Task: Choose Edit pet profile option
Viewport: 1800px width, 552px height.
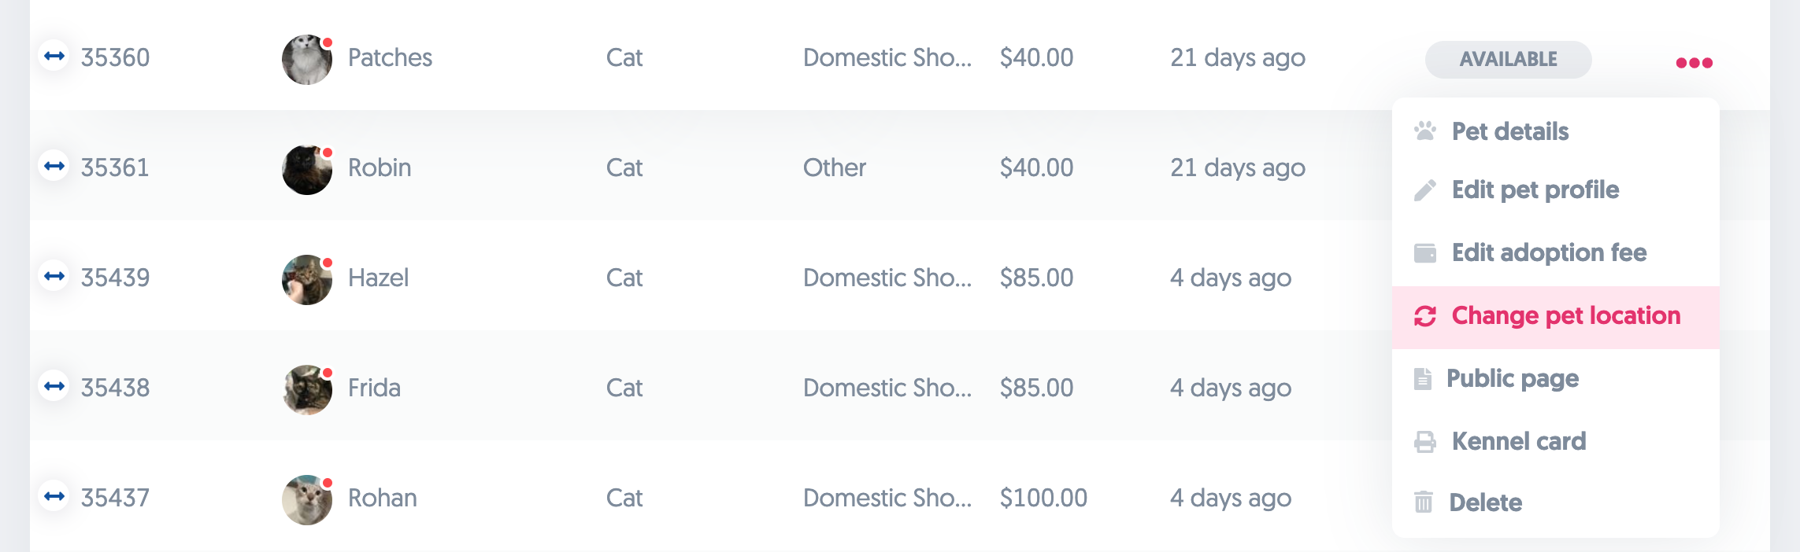Action: 1535,190
